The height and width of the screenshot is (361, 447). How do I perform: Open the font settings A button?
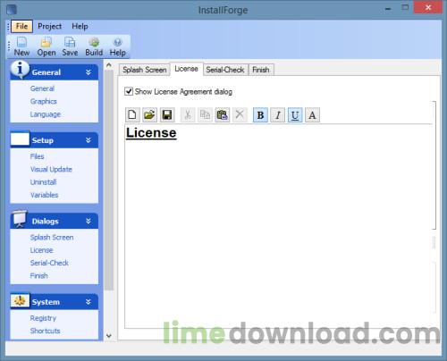(x=312, y=115)
